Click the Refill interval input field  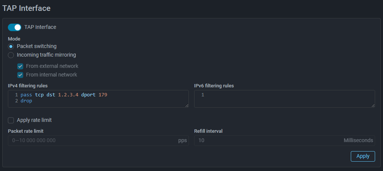266,141
